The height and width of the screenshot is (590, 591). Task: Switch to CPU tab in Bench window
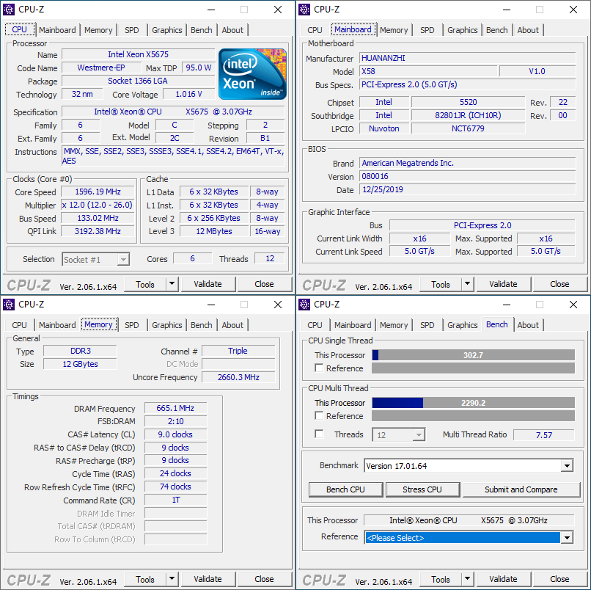click(x=315, y=325)
